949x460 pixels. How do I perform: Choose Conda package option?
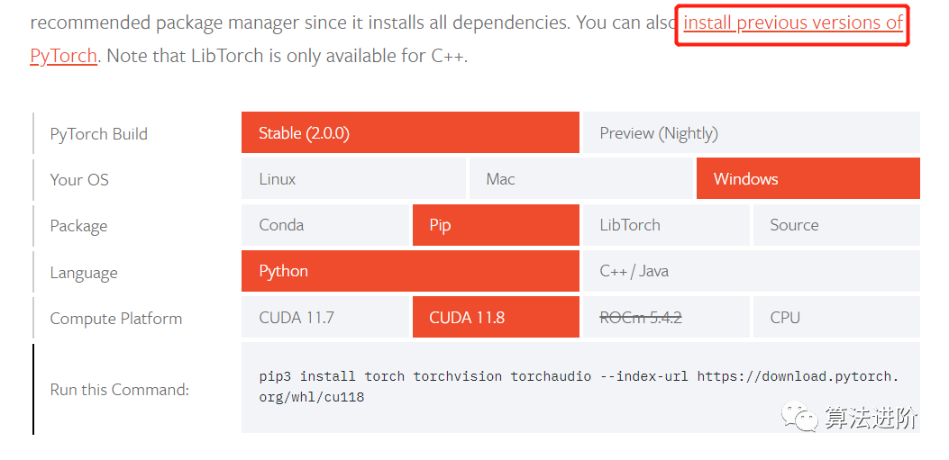pyautogui.click(x=325, y=225)
